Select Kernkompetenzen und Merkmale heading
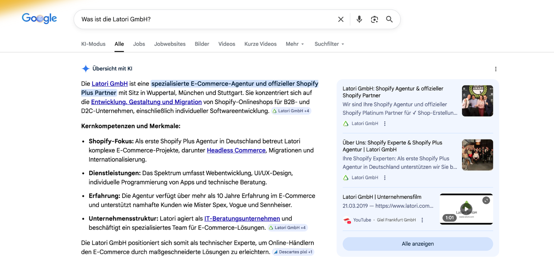Viewport: 554px width, 263px height. point(131,126)
